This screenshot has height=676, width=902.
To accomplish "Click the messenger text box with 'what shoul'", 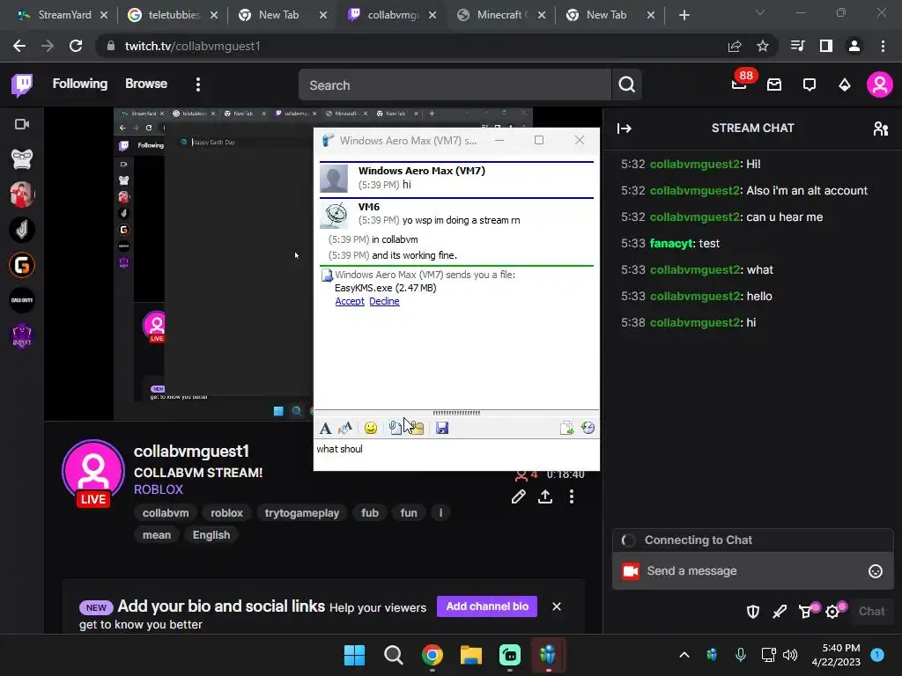I will click(456, 454).
